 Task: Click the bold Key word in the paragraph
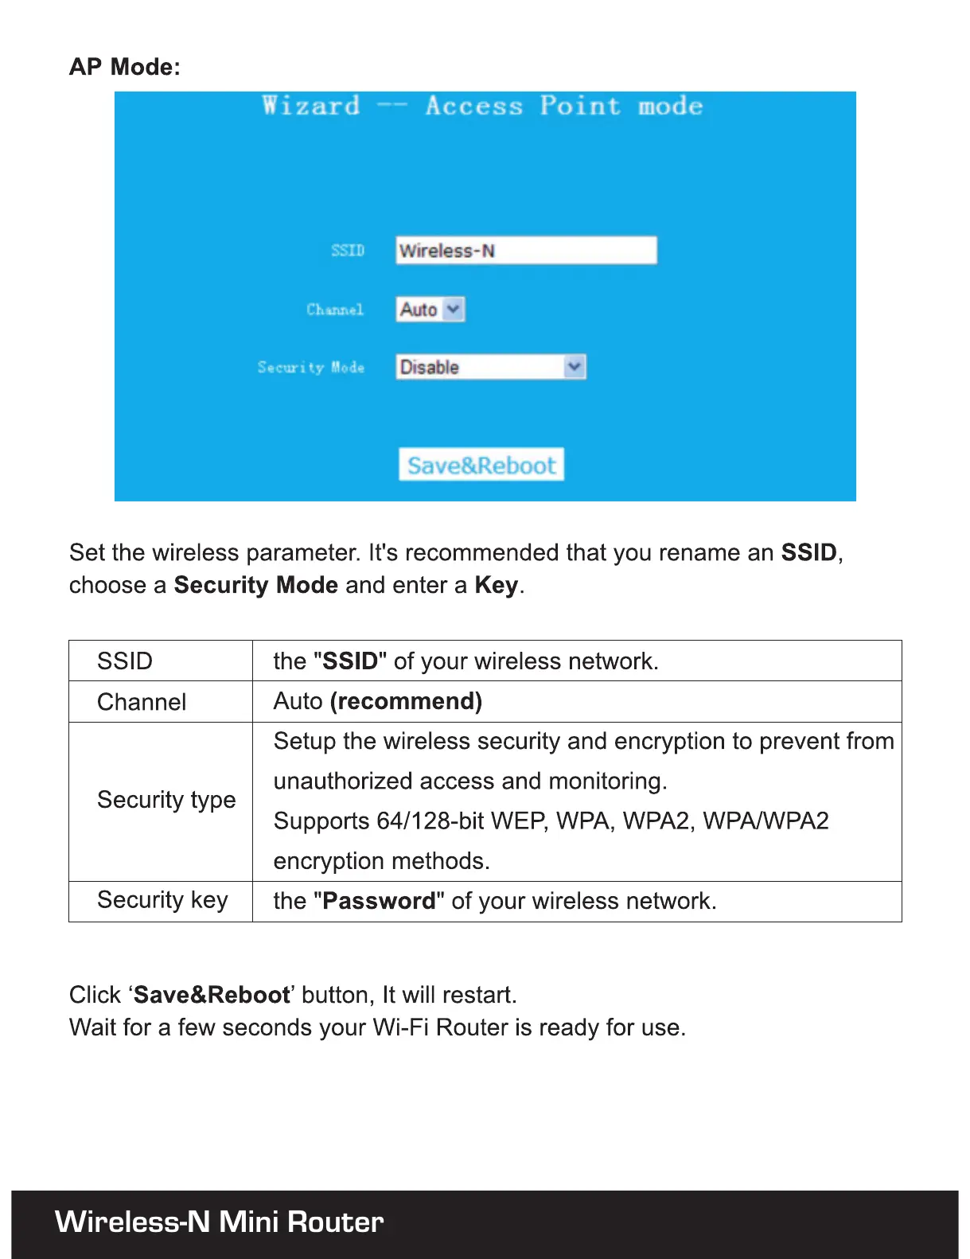coord(496,585)
